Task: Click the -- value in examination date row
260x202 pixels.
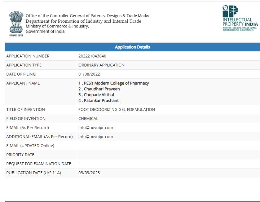Action: [80, 164]
